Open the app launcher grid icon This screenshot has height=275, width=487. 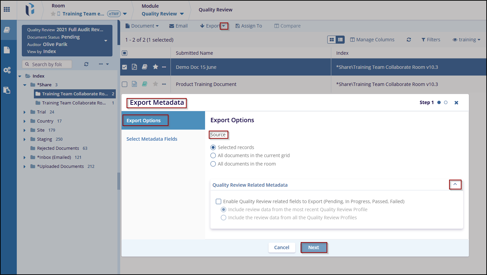(7, 9)
